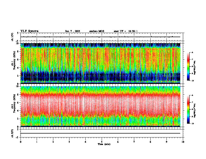Click the time axis tick label "4"
Viewport: 206px width, 159px height.
point(86,142)
